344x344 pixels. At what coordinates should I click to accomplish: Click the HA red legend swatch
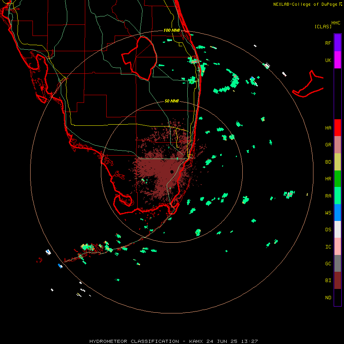[x=338, y=128]
